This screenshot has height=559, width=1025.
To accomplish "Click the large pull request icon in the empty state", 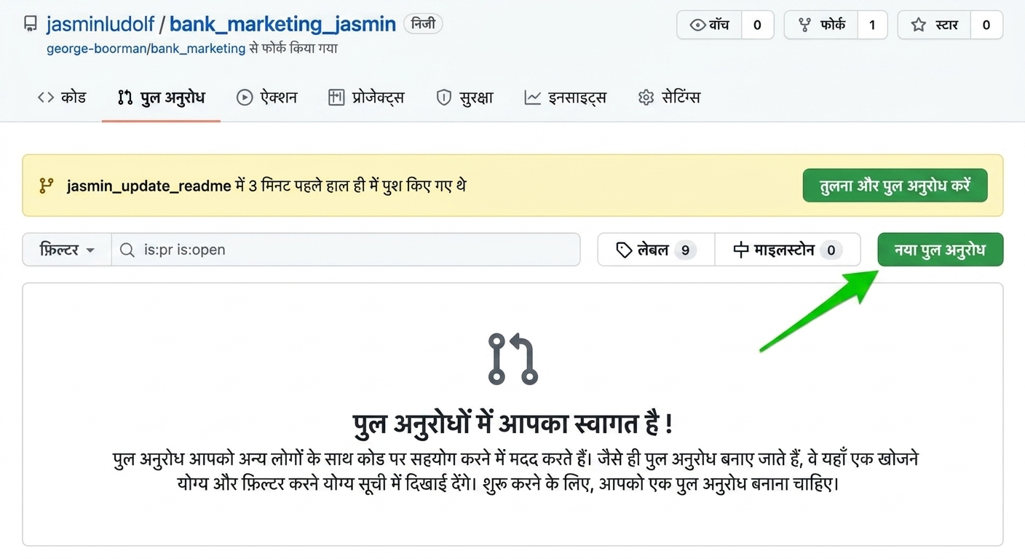I will click(512, 359).
